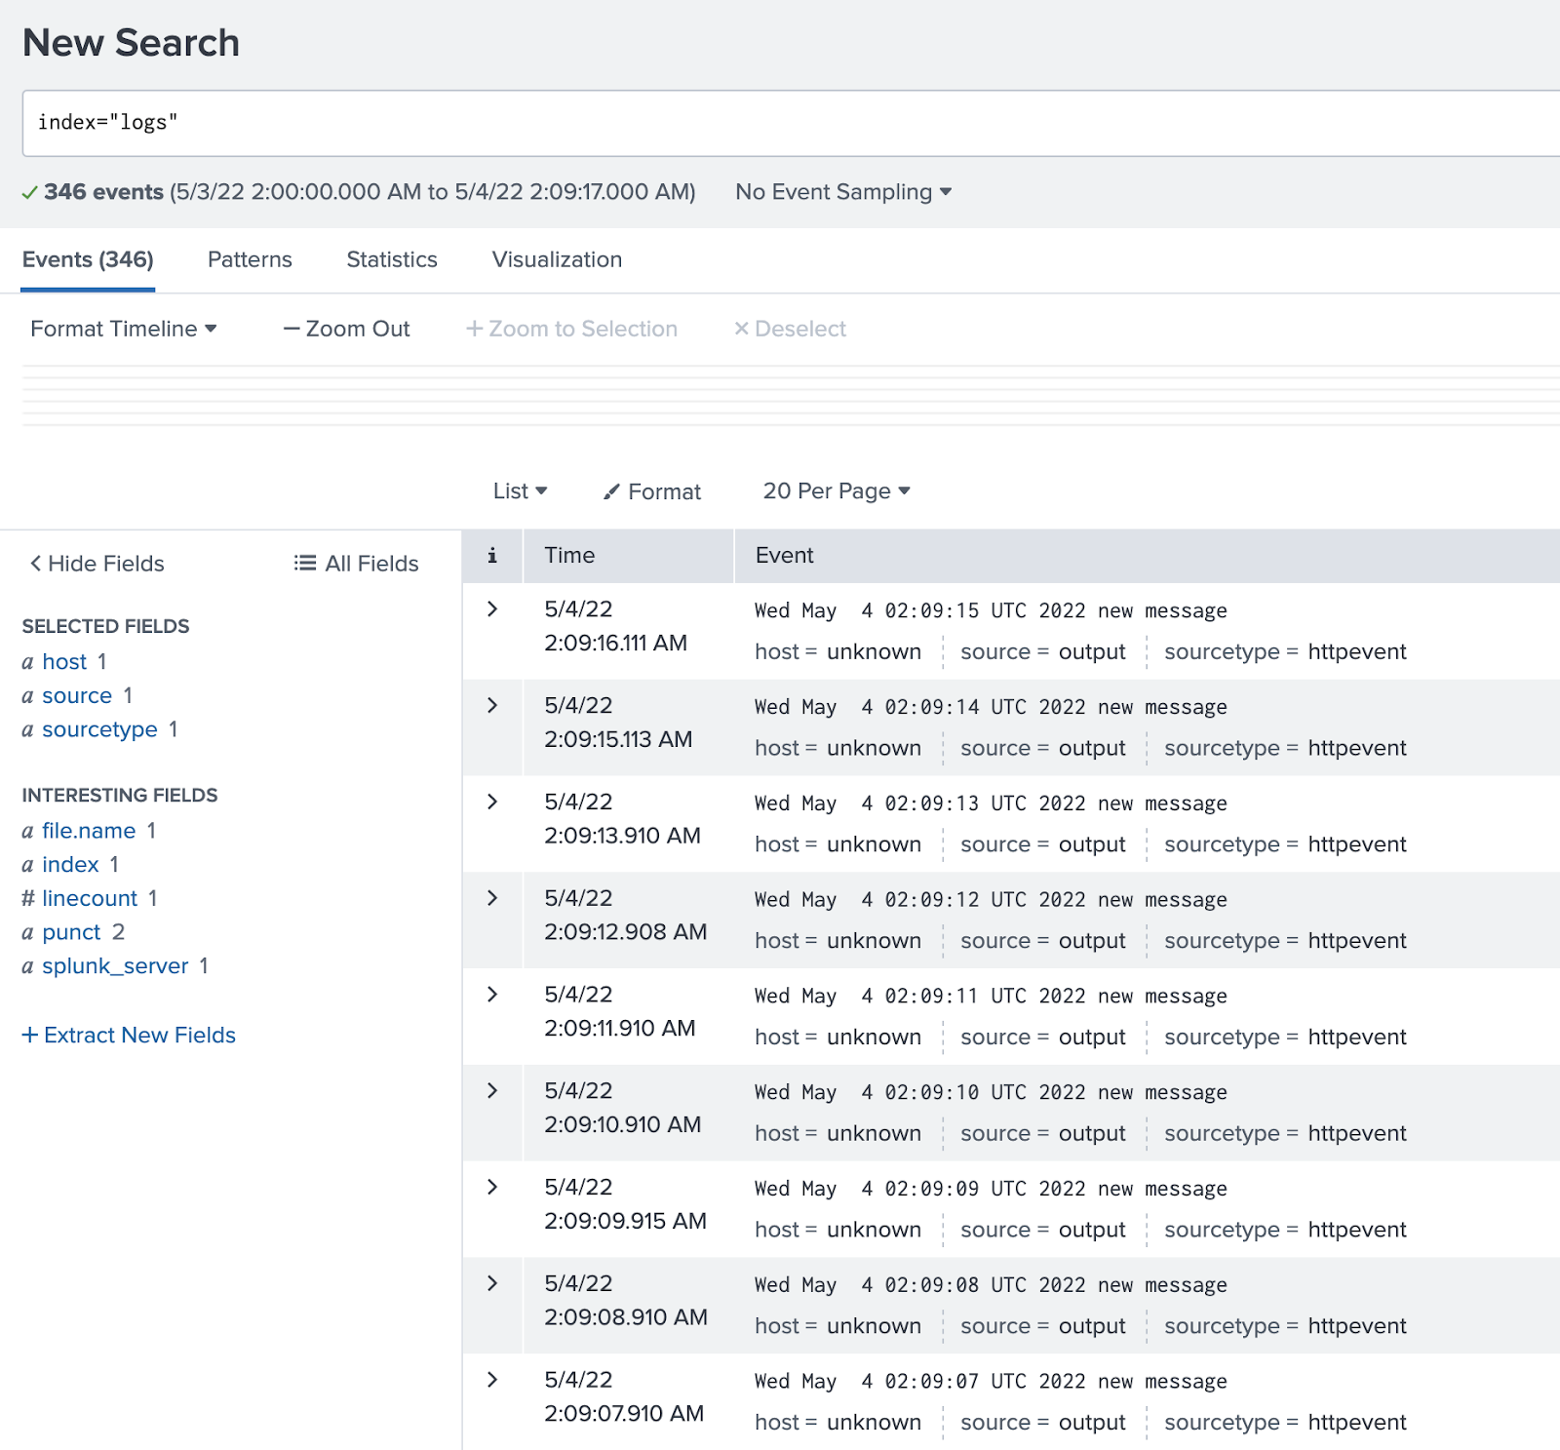Select the sourcetype field link
This screenshot has height=1450, width=1560.
click(99, 728)
